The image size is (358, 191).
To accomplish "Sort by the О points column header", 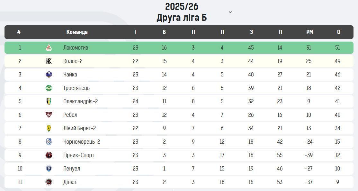I will 339,32.
